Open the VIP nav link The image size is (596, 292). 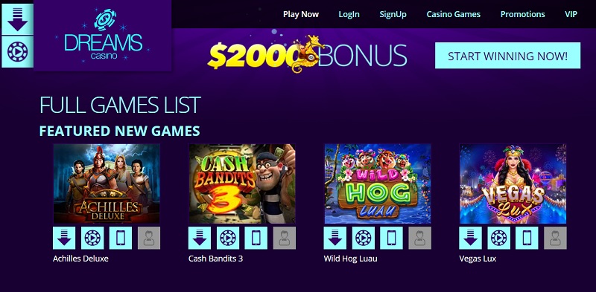571,14
